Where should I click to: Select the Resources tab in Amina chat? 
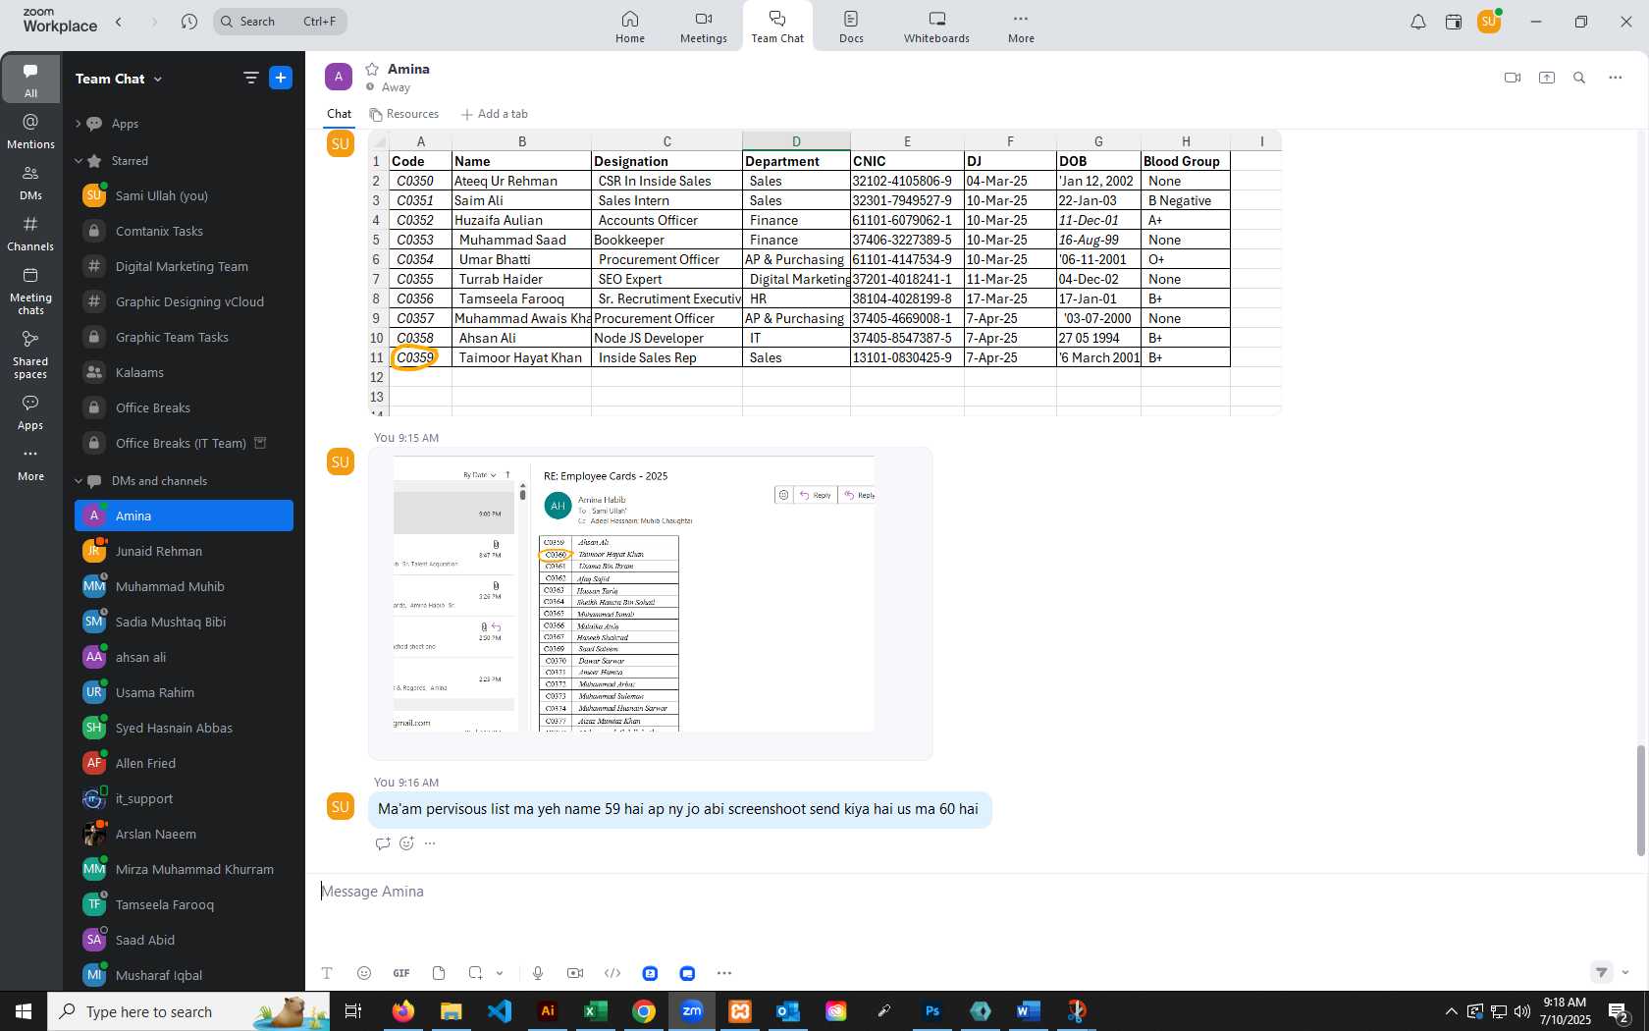click(404, 114)
